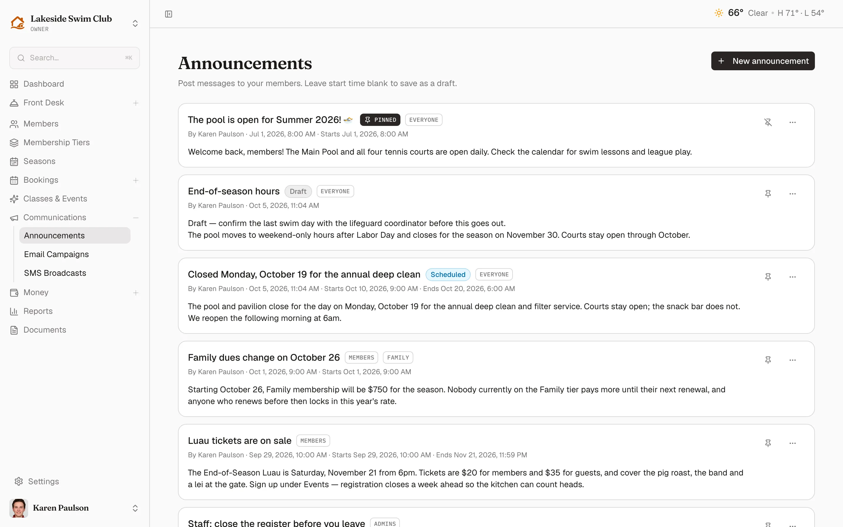843x527 pixels.
Task: Open the Reports page
Action: [x=38, y=311]
